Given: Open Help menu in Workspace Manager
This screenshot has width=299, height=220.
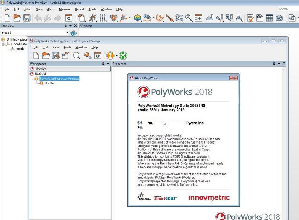Looking at the screenshot, I should click(x=95, y=47).
